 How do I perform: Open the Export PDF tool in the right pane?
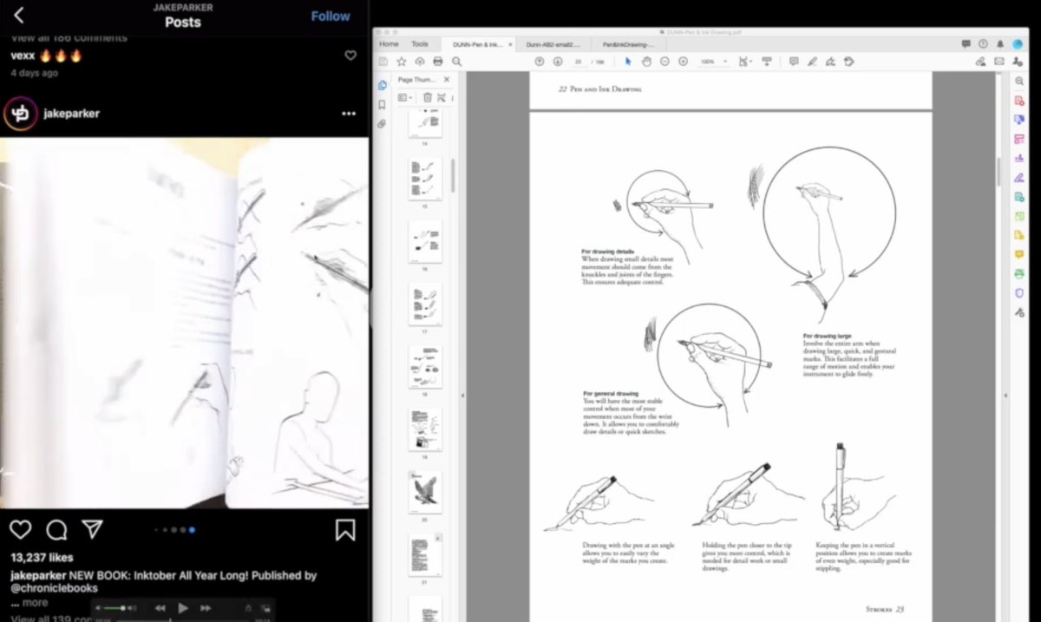tap(1020, 197)
